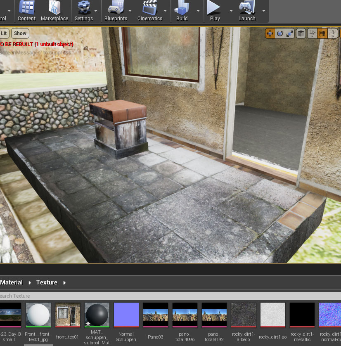Toggle the translate gizmo mode
Image resolution: width=341 pixels, height=346 pixels.
(270, 33)
